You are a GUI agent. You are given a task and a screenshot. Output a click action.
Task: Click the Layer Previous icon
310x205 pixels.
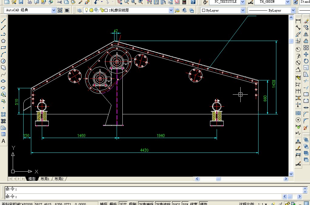click(184, 10)
